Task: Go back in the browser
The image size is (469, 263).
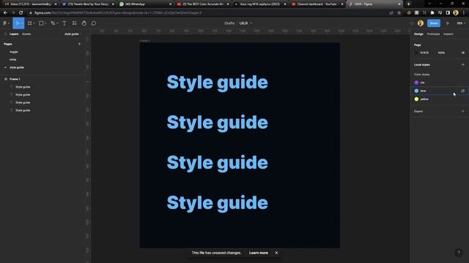Action: point(5,13)
